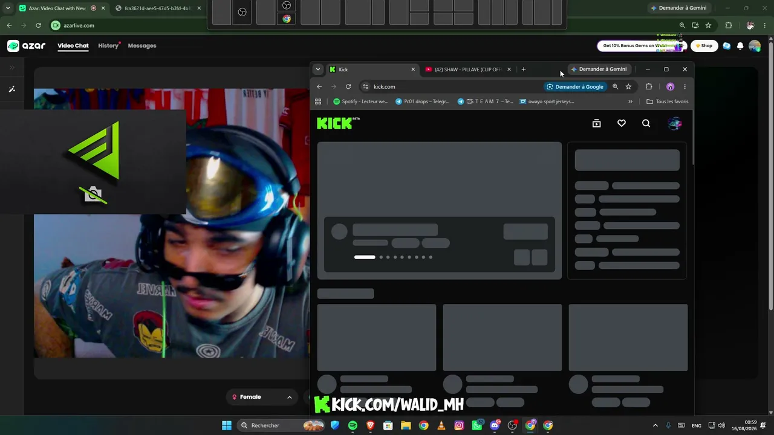Viewport: 774px width, 435px height.
Task: Open the Kick user avatar menu
Action: (x=675, y=123)
